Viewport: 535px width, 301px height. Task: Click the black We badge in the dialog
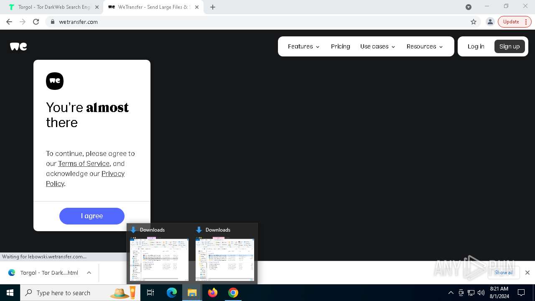click(x=55, y=81)
